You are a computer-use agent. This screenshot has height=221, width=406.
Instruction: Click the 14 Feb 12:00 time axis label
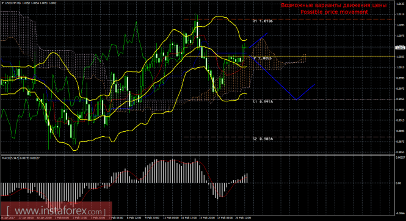[189, 218]
